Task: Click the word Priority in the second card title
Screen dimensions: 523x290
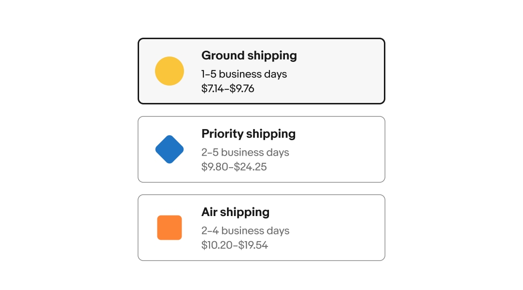Action: [222, 134]
